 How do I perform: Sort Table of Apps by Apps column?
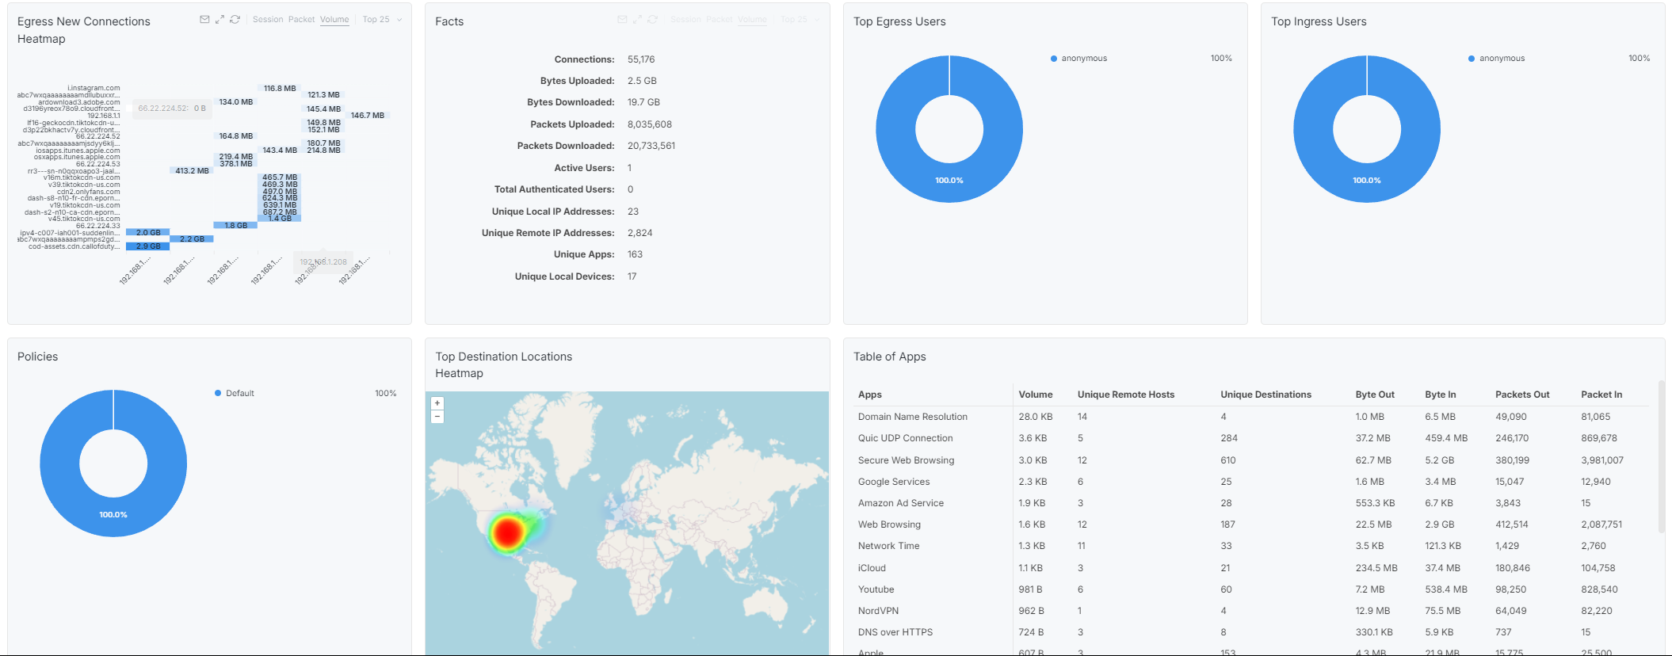pos(870,395)
